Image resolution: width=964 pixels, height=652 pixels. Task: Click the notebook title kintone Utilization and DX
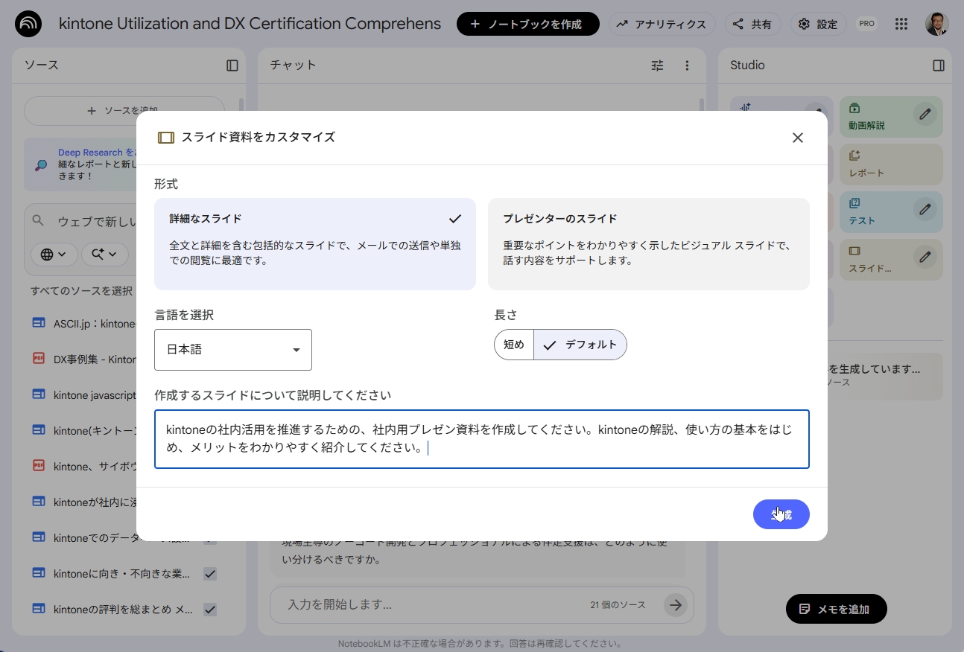[x=250, y=24]
